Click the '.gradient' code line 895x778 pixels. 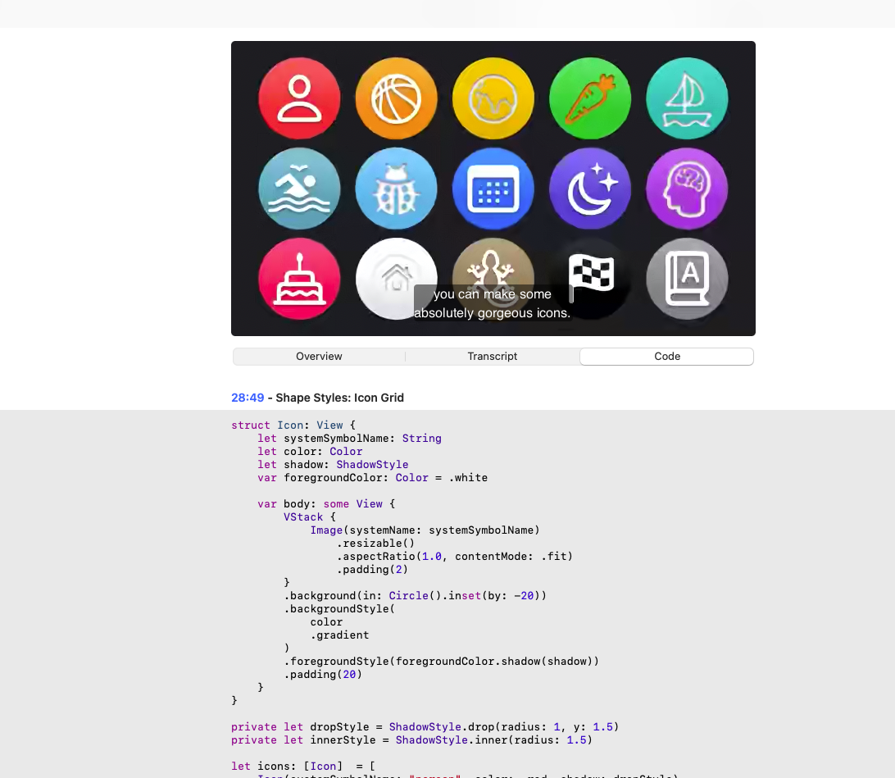point(339,635)
